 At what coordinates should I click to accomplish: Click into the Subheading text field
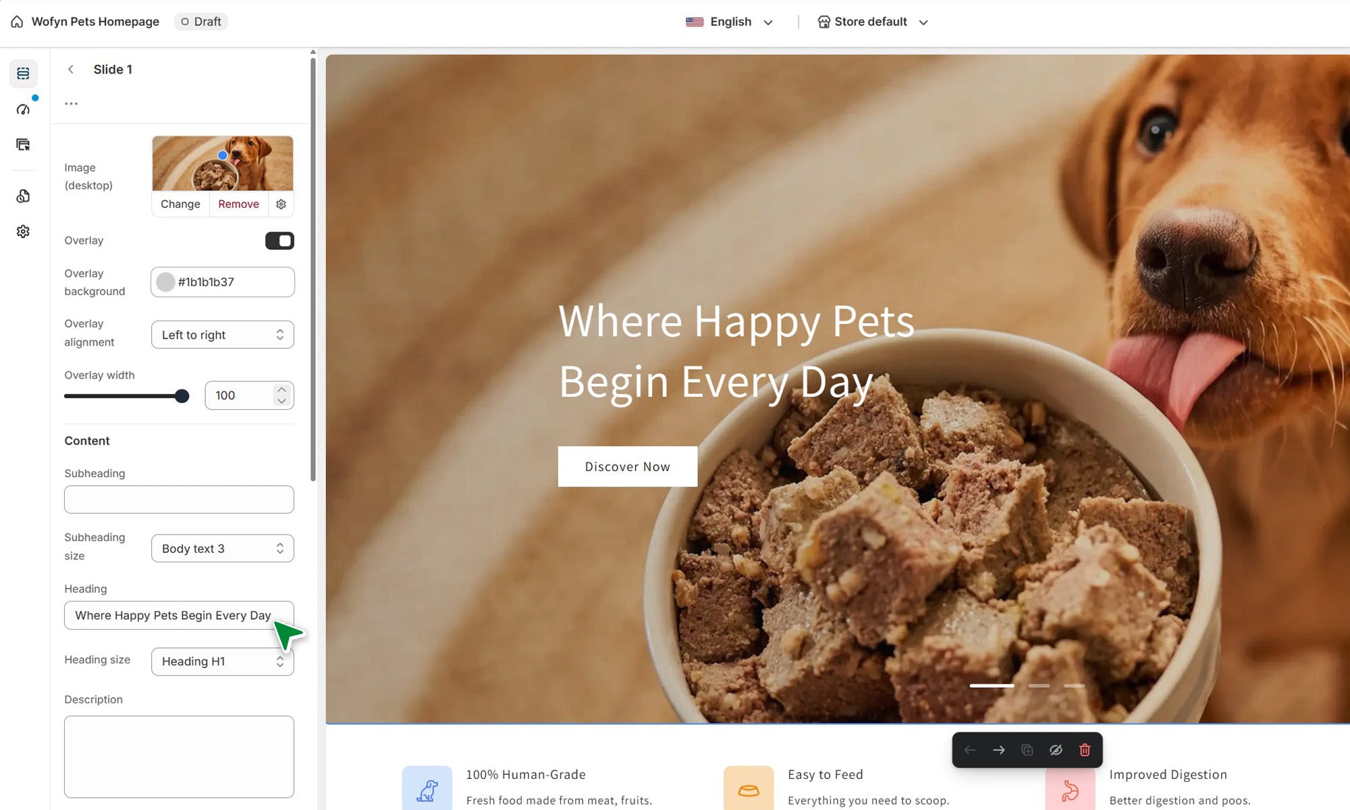pos(179,500)
